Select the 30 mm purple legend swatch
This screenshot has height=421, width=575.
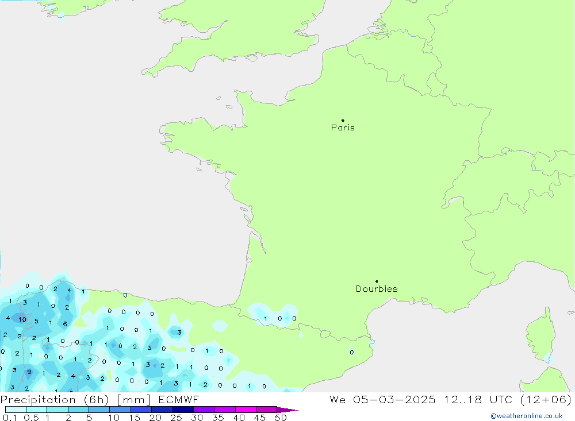204,410
